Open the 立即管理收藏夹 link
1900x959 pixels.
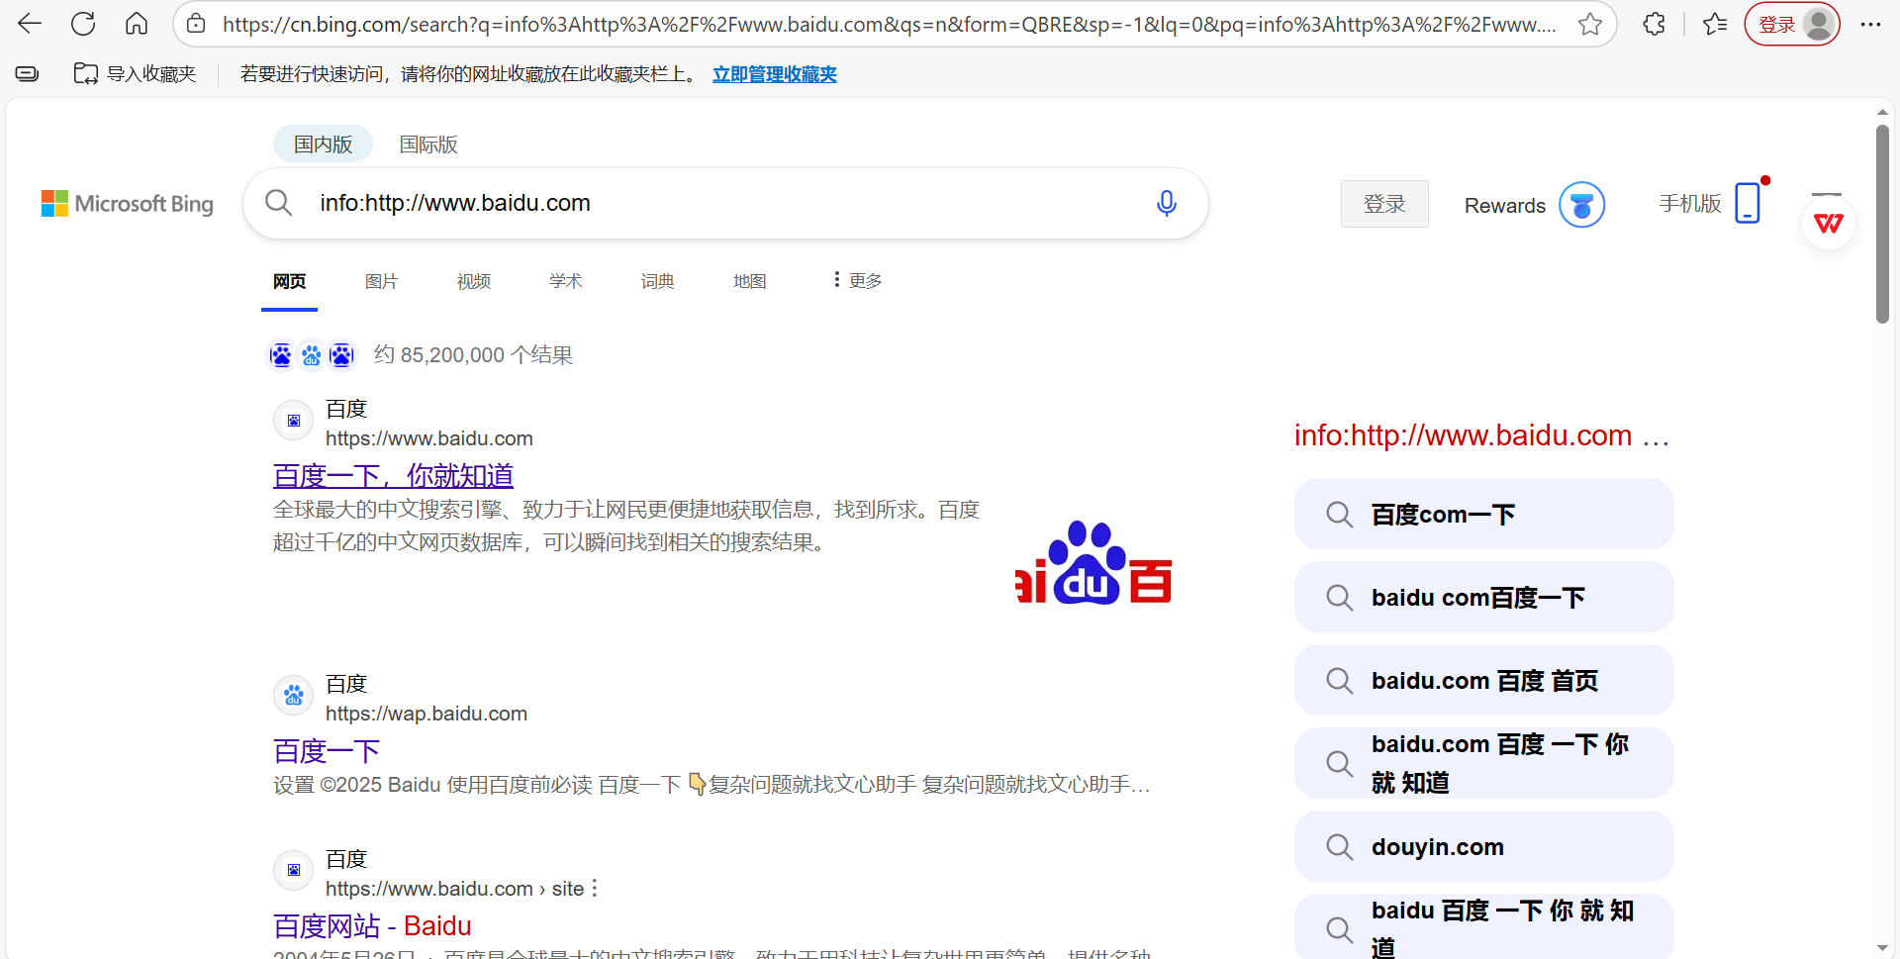pyautogui.click(x=775, y=74)
